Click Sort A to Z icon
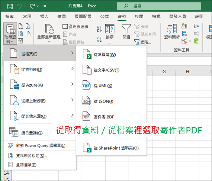This screenshot has height=181, width=212. [99, 29]
